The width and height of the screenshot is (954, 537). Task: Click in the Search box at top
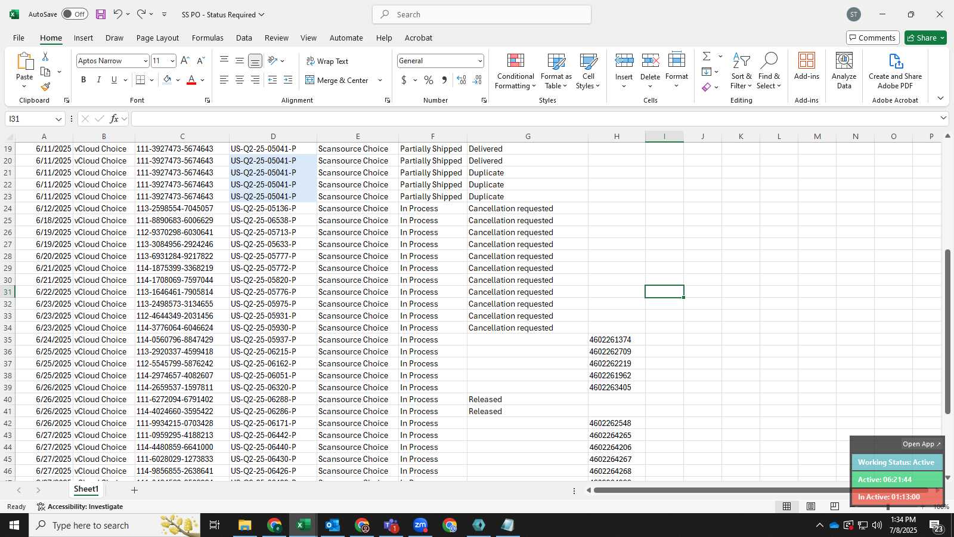coord(482,14)
